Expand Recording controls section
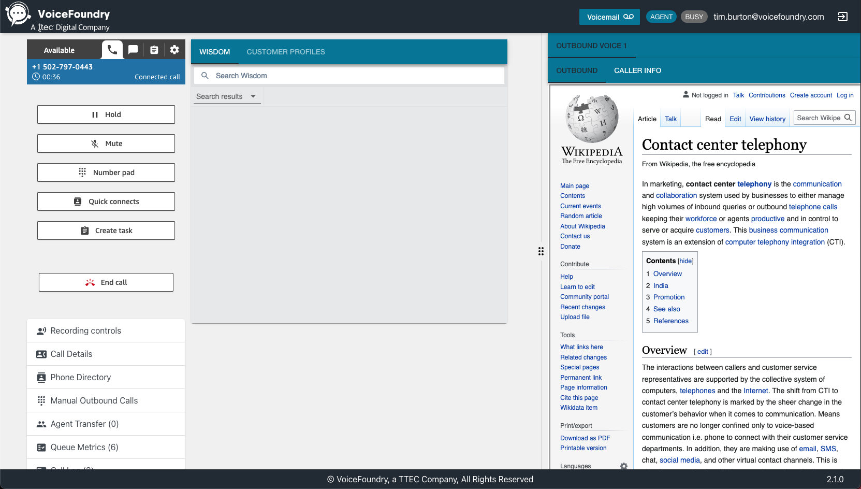Image resolution: width=861 pixels, height=489 pixels. 106,330
